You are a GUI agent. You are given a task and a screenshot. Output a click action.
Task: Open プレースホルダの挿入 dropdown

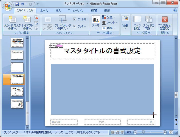pos(63,23)
